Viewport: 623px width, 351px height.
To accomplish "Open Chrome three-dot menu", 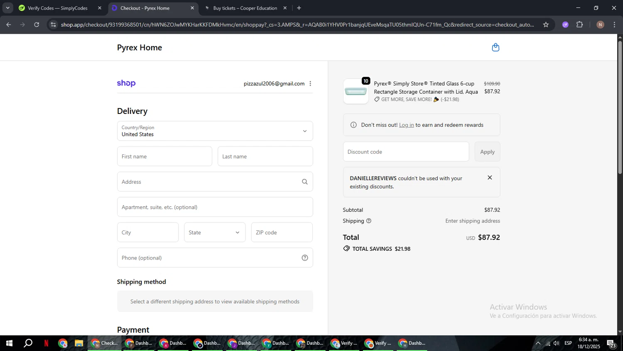I will (614, 25).
